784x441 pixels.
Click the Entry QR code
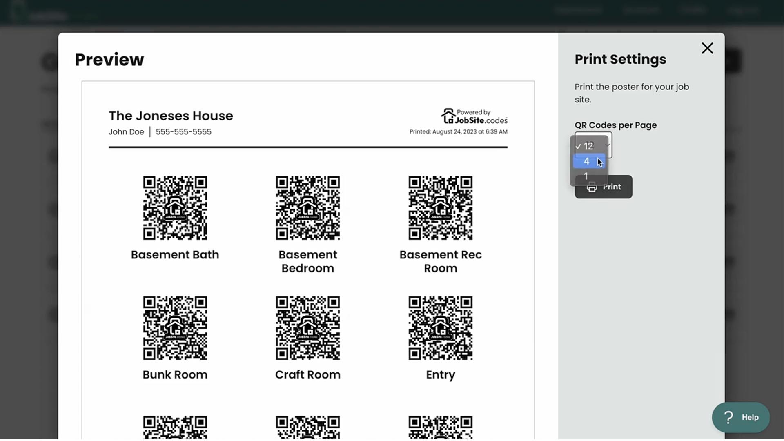pyautogui.click(x=440, y=328)
